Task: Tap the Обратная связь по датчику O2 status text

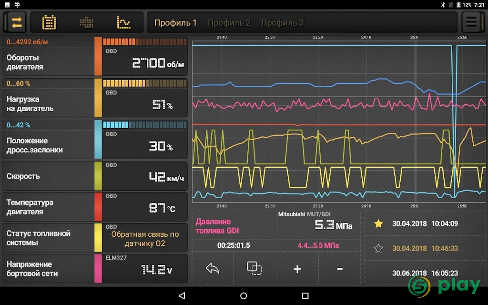Action: point(145,239)
